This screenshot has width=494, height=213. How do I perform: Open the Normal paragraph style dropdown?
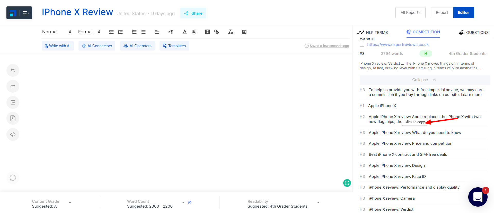(x=57, y=32)
